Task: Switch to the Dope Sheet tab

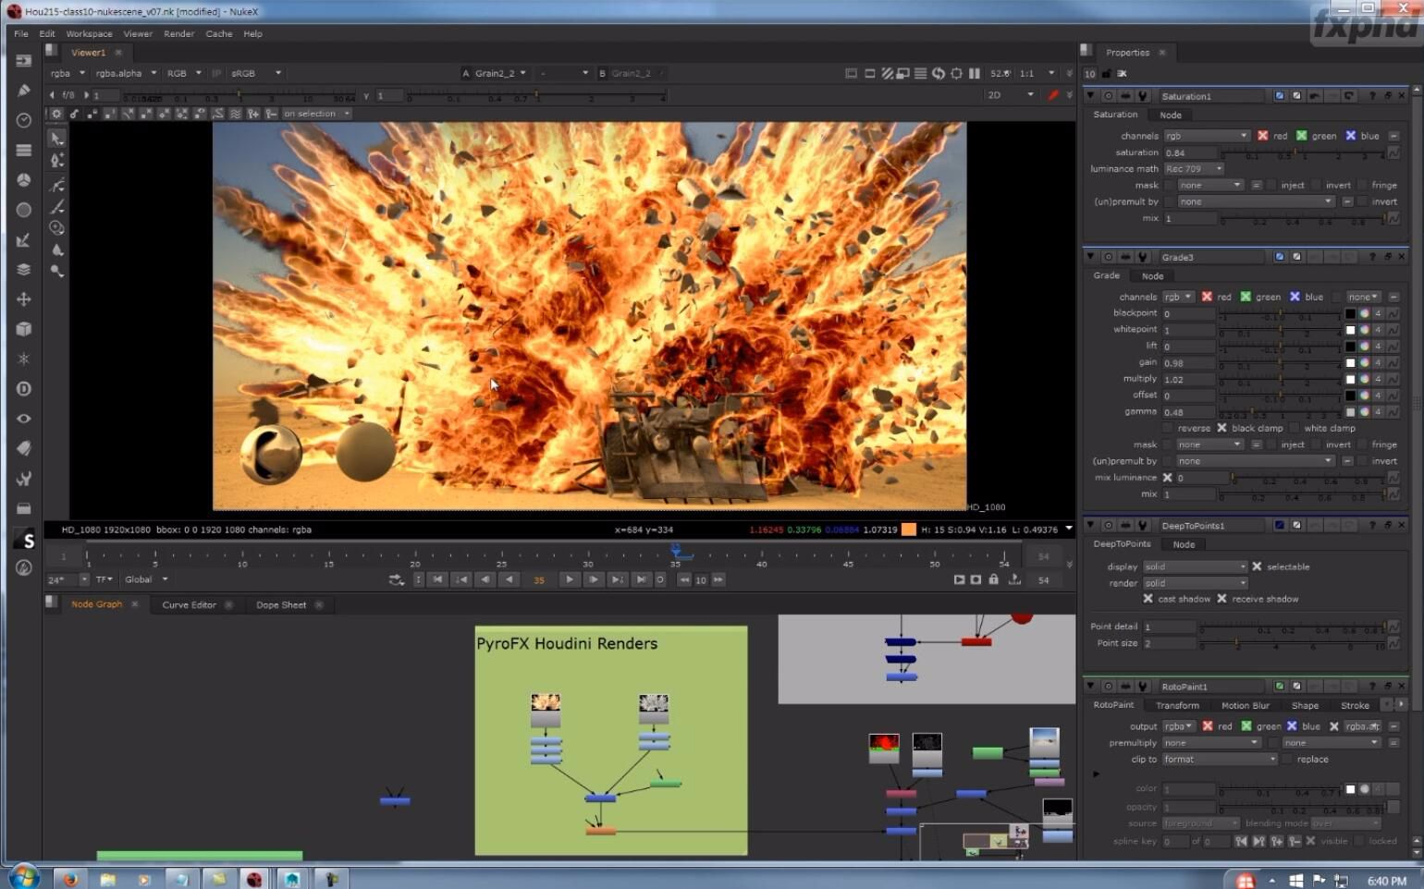Action: click(x=281, y=605)
